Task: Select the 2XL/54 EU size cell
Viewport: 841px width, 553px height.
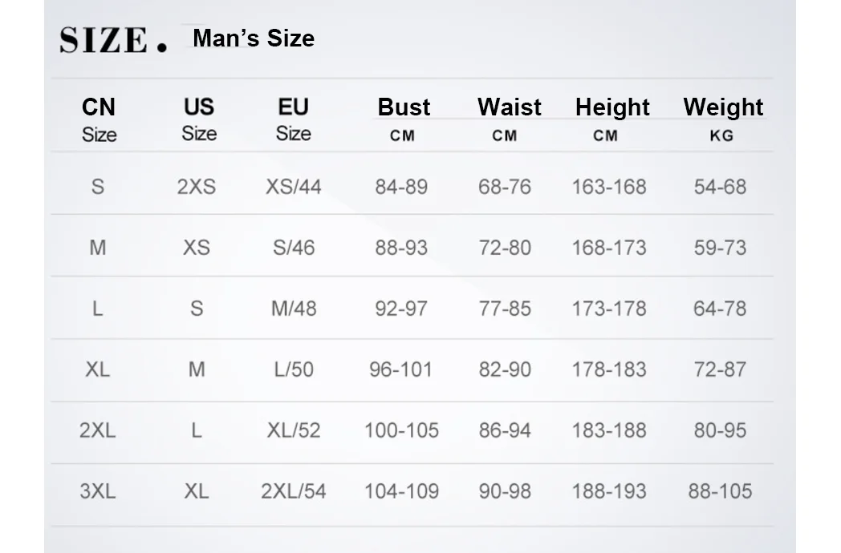Action: pos(293,491)
